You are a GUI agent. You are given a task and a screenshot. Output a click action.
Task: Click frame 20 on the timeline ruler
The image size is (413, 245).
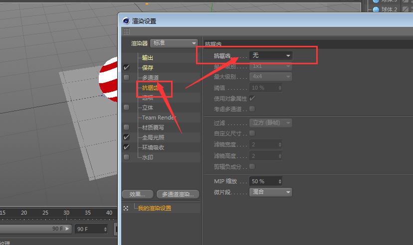click(24, 213)
